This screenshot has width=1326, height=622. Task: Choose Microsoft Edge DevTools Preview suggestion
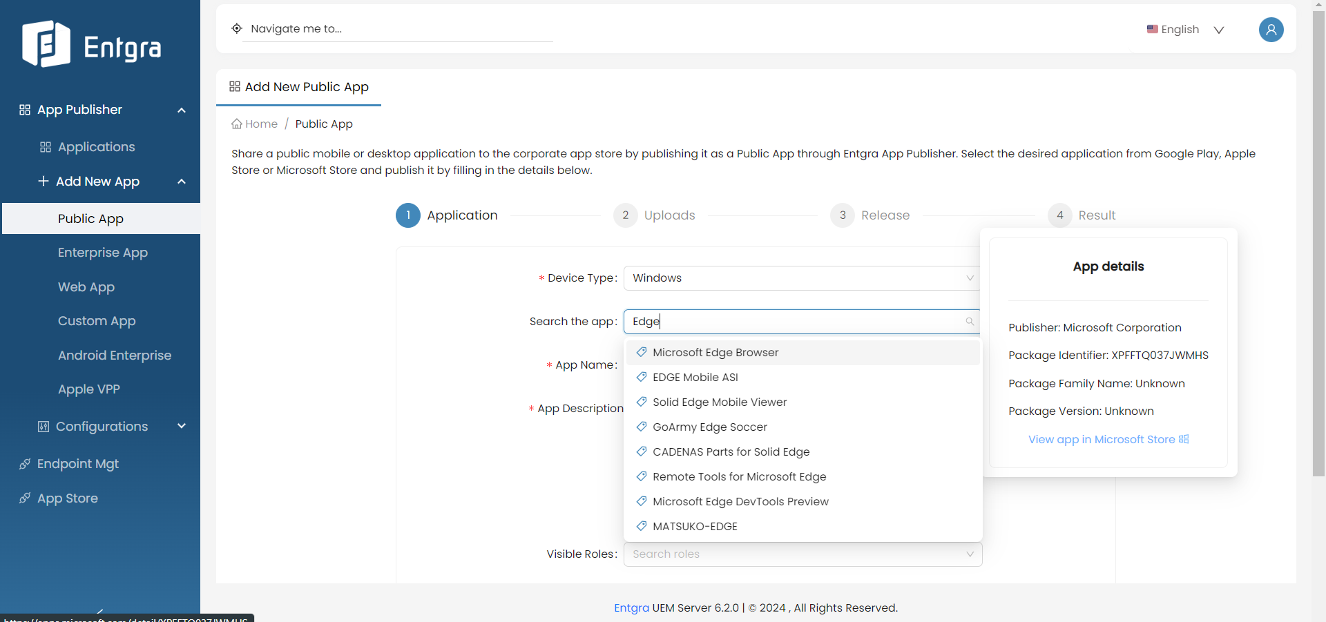(803, 502)
